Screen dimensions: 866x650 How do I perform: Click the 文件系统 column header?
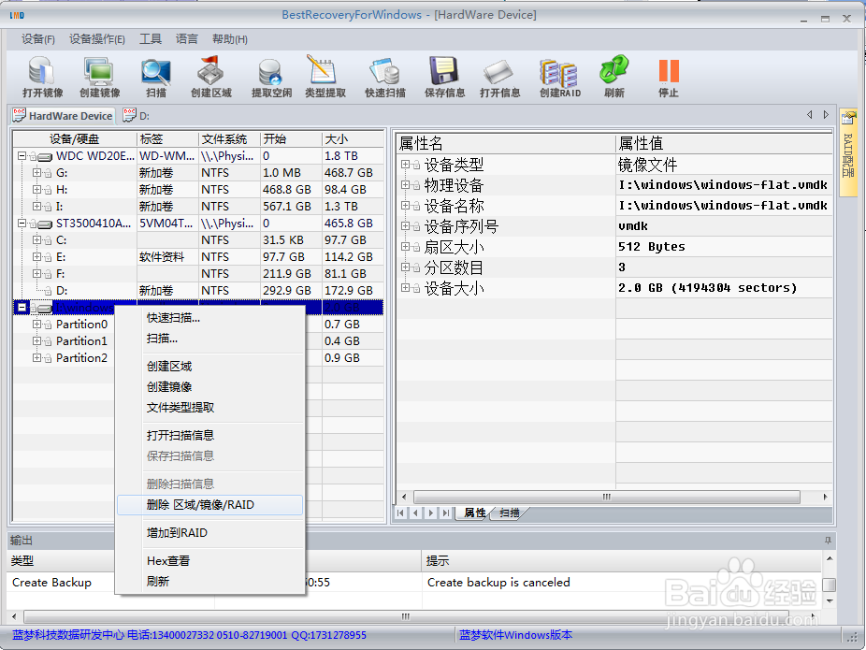pyautogui.click(x=229, y=139)
